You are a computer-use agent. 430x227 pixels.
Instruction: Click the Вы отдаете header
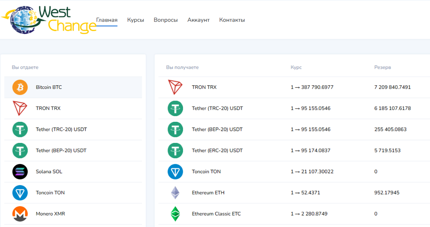pos(25,67)
